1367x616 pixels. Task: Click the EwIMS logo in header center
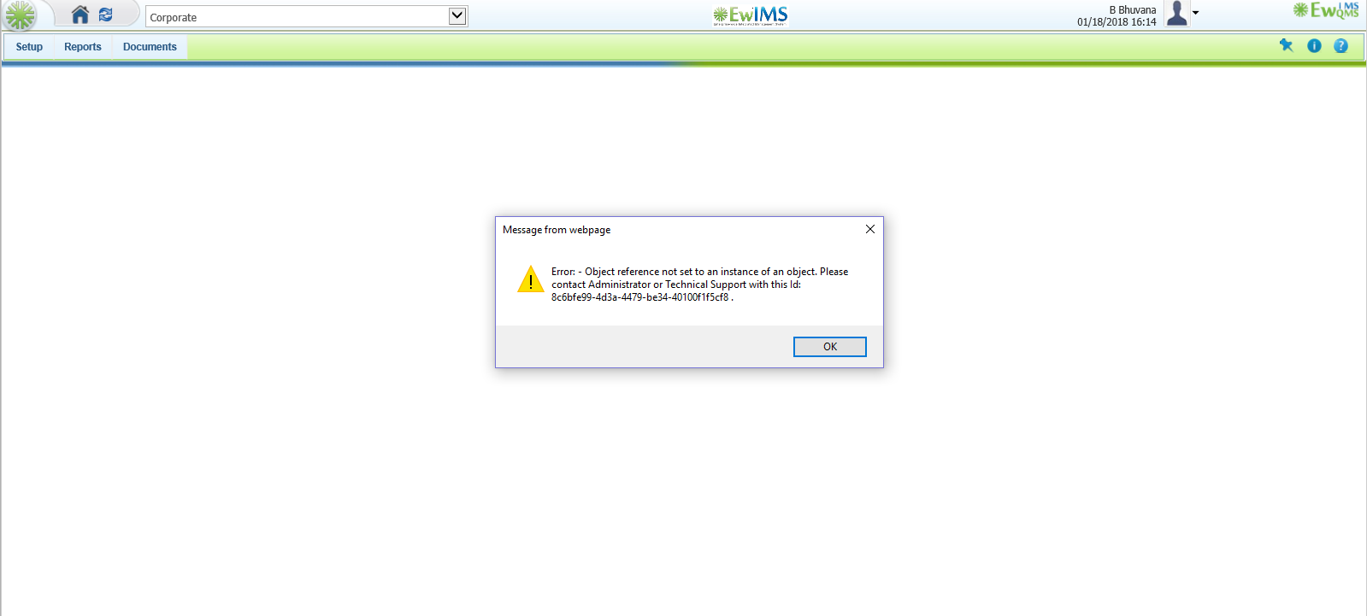(x=751, y=15)
